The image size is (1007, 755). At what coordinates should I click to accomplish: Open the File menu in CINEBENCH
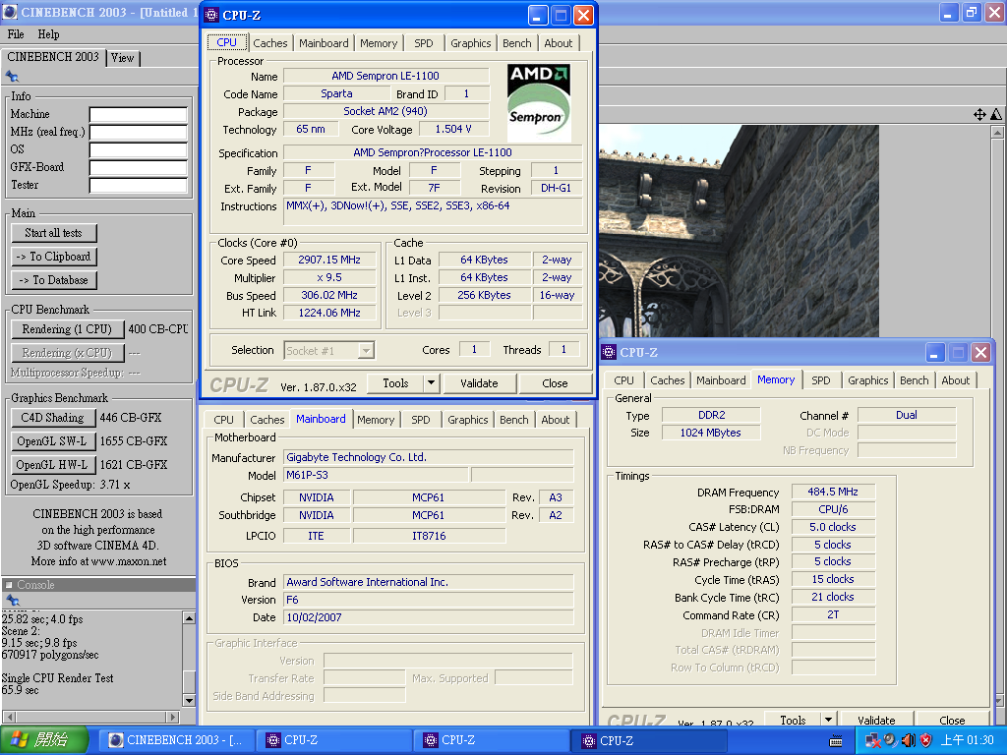(x=16, y=34)
